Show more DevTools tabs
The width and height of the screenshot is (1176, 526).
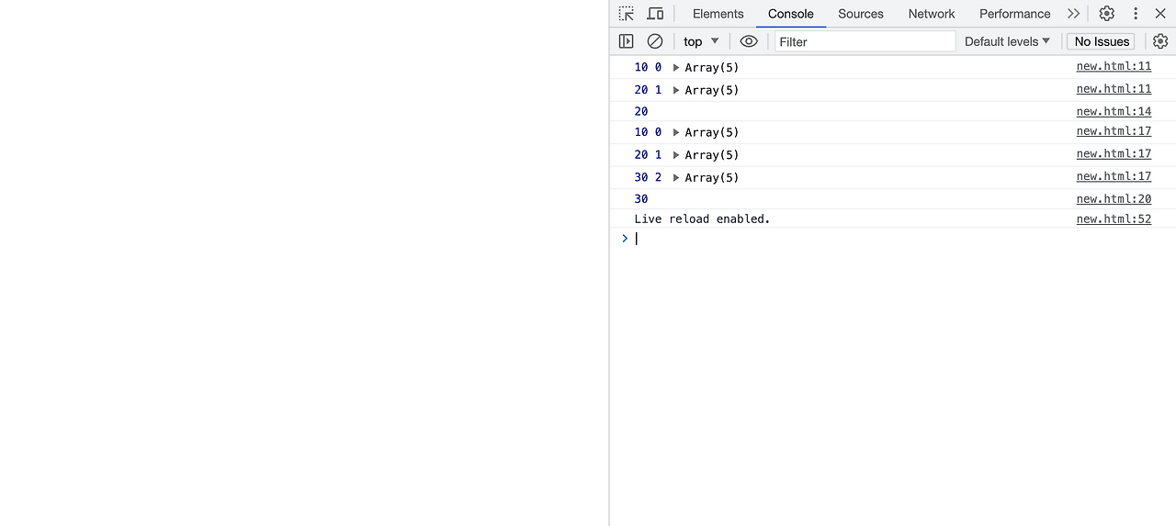point(1073,14)
